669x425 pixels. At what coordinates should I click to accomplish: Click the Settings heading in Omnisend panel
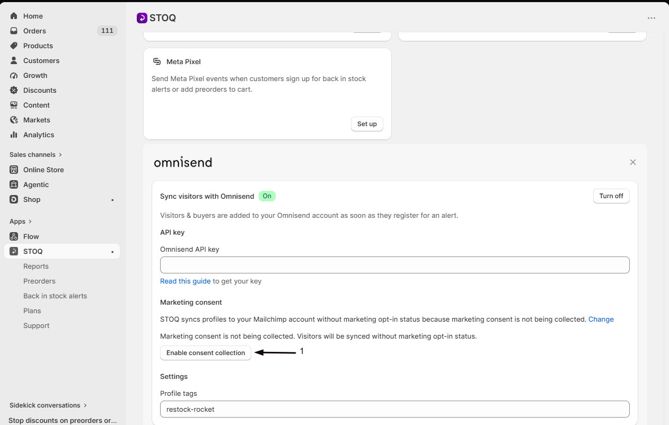174,376
